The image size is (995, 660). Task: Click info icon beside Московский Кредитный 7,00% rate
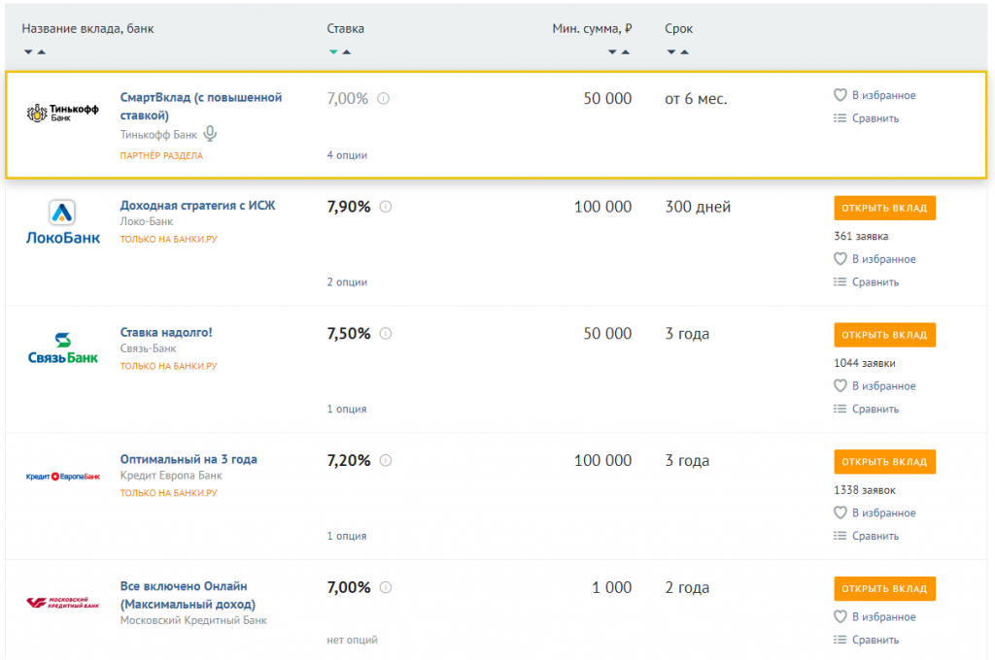pyautogui.click(x=386, y=587)
